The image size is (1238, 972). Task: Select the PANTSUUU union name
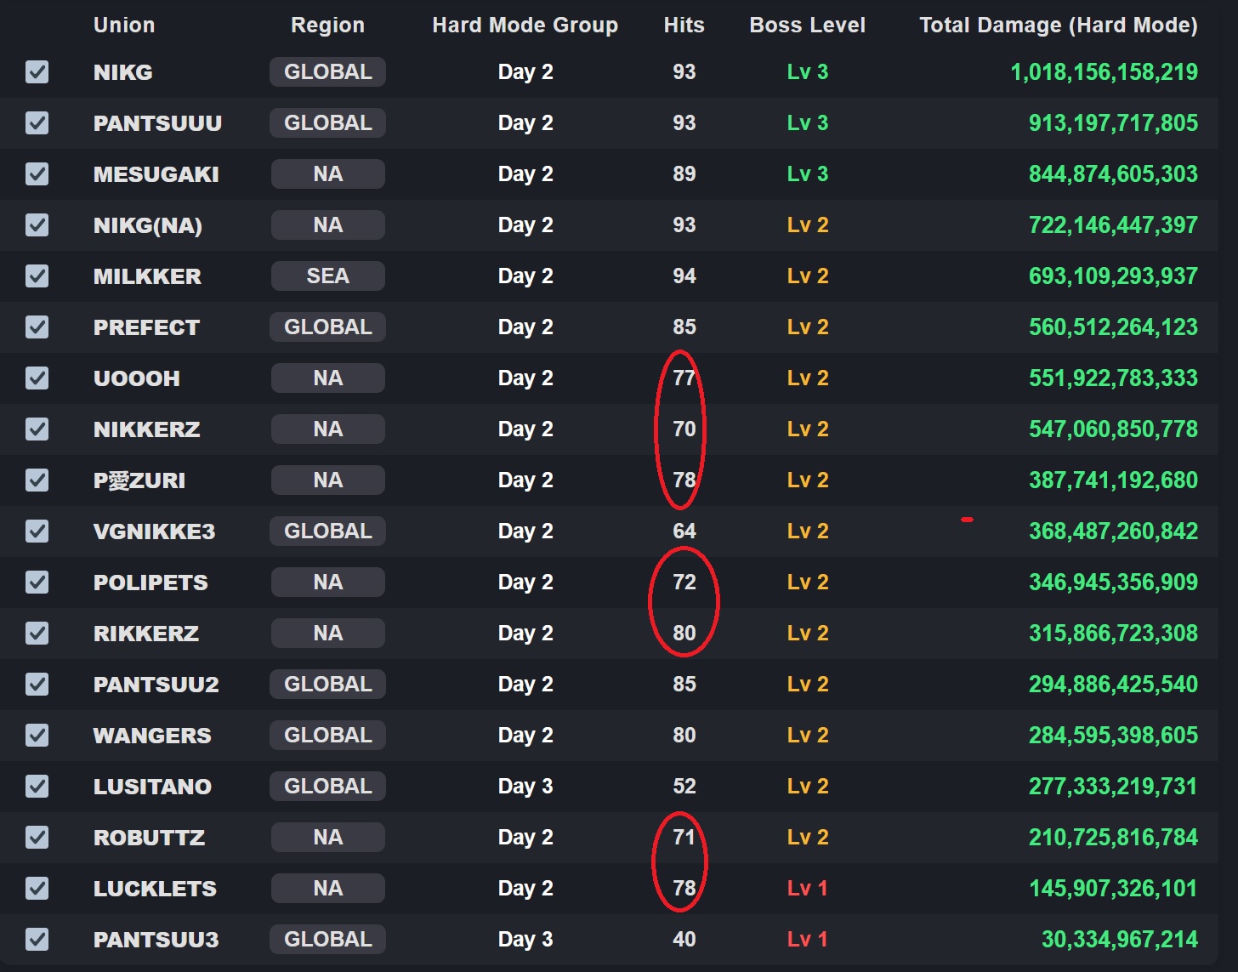pyautogui.click(x=157, y=123)
